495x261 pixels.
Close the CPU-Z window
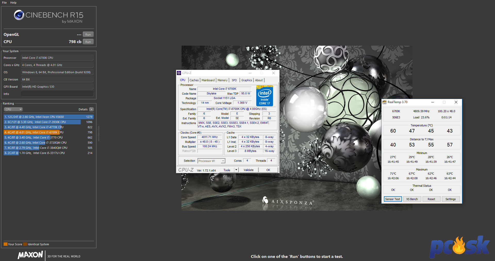click(x=274, y=73)
